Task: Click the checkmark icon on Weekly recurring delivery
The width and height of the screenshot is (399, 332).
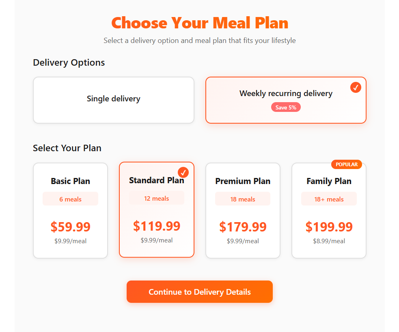Action: pos(356,88)
